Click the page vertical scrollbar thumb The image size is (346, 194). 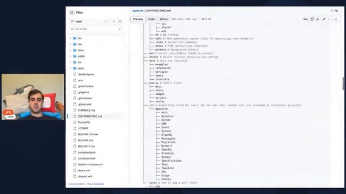tap(343, 84)
